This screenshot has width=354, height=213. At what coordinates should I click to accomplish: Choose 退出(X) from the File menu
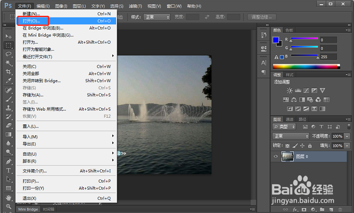pos(67,198)
